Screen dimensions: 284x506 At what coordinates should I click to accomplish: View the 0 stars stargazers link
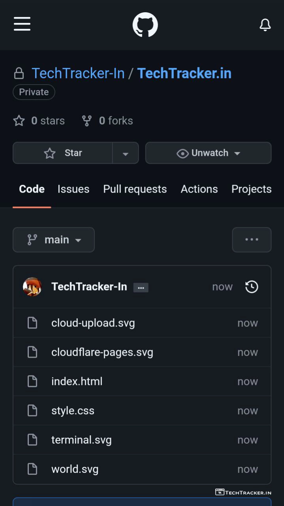pos(39,121)
